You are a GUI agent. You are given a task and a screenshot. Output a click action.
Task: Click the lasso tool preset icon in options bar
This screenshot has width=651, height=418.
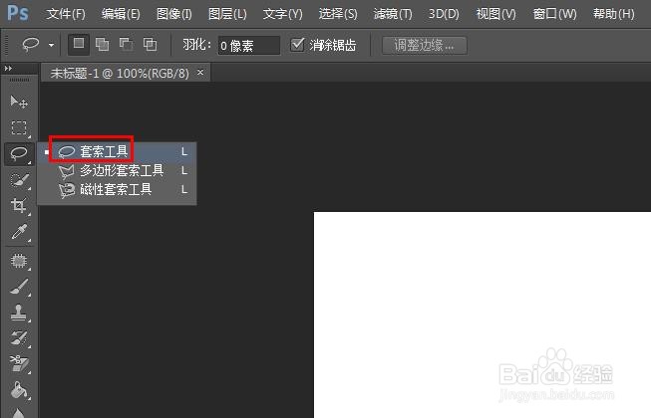[x=31, y=44]
